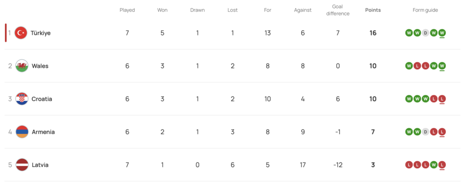
Task: Open the Wales team link
Action: (x=40, y=66)
